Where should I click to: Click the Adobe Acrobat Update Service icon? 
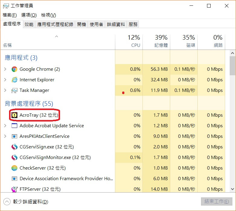tap(14, 125)
